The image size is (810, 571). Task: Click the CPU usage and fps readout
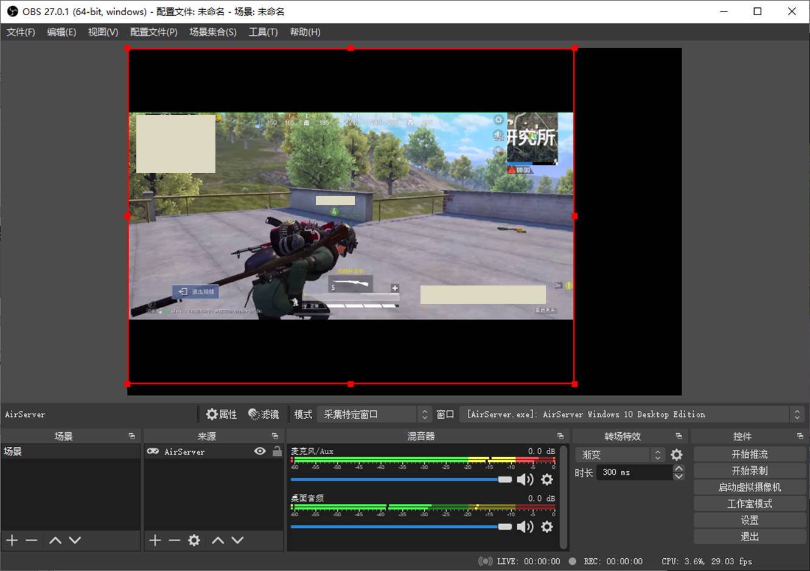(707, 561)
